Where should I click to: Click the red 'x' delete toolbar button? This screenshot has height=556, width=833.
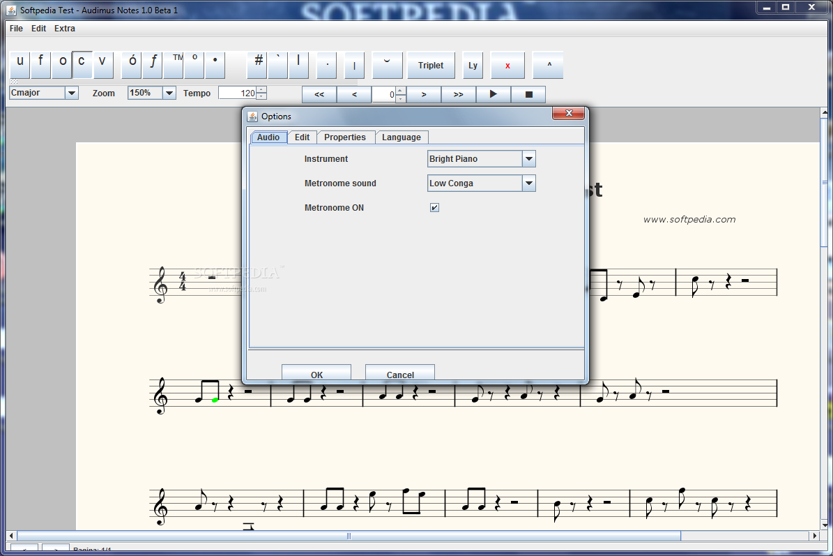508,66
